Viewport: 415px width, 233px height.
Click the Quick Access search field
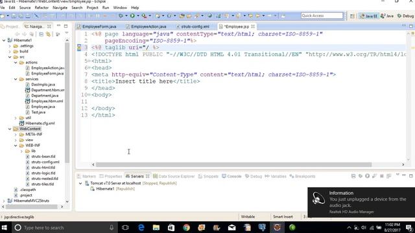point(322,16)
